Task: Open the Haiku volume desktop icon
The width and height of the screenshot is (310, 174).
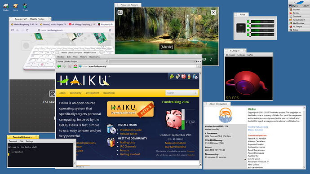Action: click(x=6, y=7)
